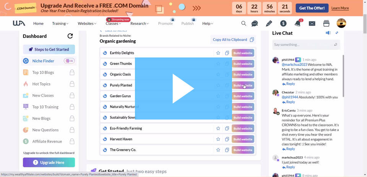Open the dollar sign icon
Image resolution: width=367 pixels, height=177 pixels.
(x=283, y=23)
